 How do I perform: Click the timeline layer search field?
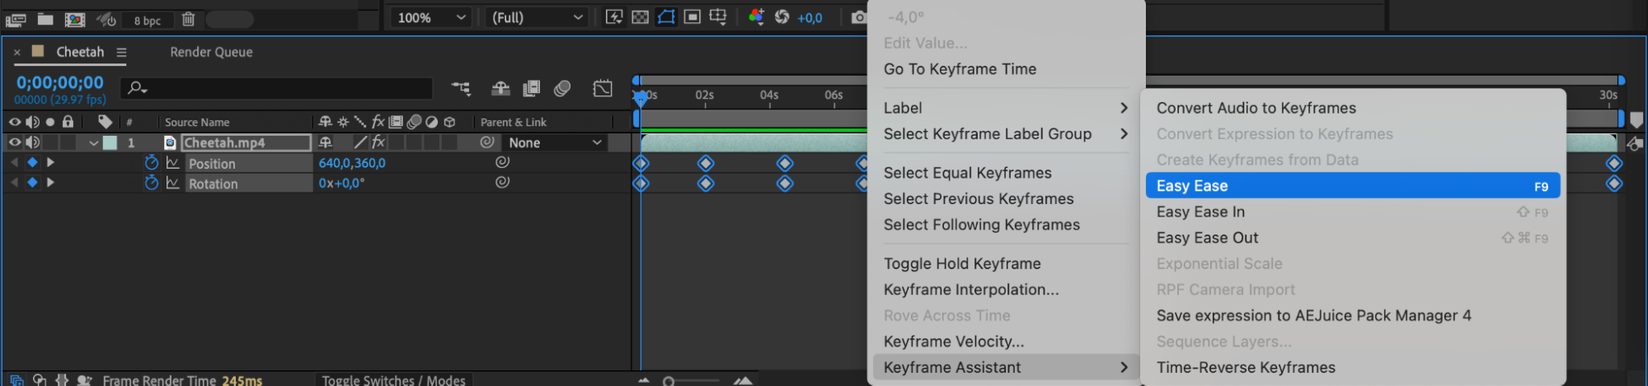click(280, 88)
